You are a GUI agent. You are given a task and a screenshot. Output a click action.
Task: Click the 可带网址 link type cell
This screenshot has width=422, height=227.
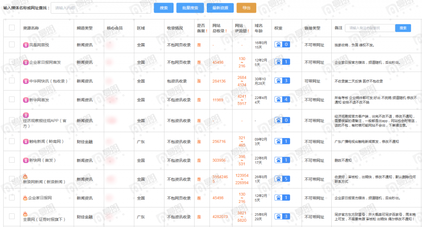point(312,81)
